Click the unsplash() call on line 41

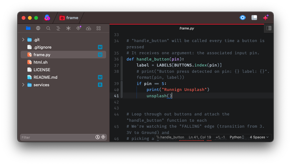159,96
